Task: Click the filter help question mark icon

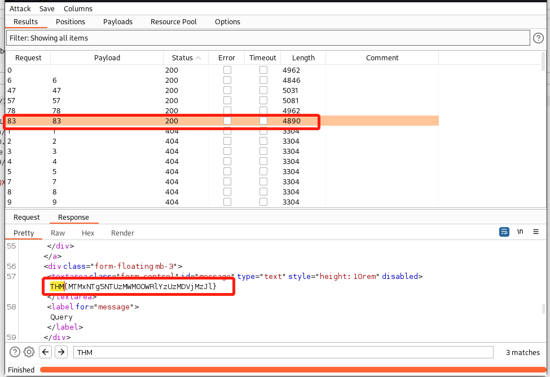Action: click(x=539, y=38)
